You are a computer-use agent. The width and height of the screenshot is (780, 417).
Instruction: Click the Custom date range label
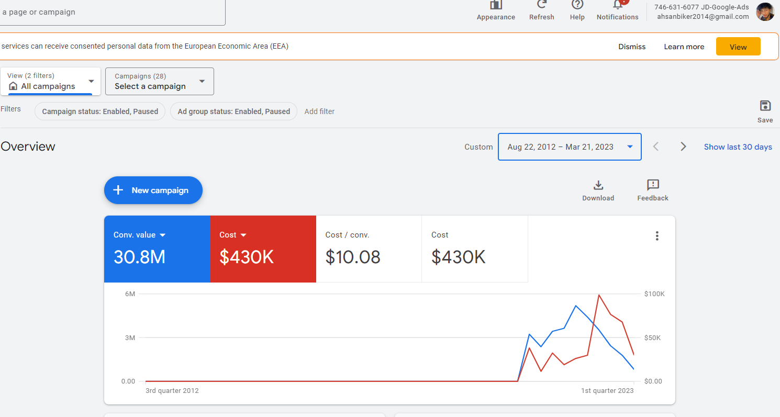tap(478, 147)
